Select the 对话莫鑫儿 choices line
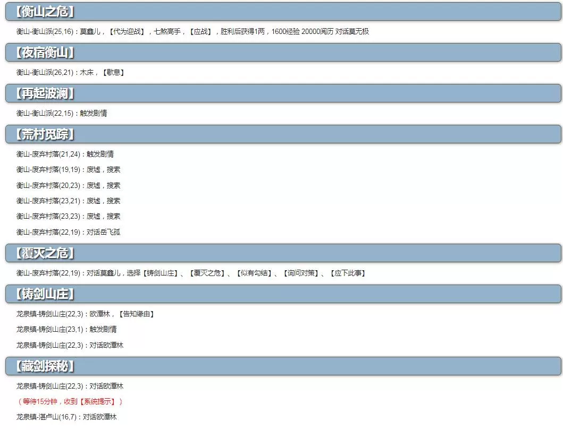563x430 pixels. (x=191, y=273)
